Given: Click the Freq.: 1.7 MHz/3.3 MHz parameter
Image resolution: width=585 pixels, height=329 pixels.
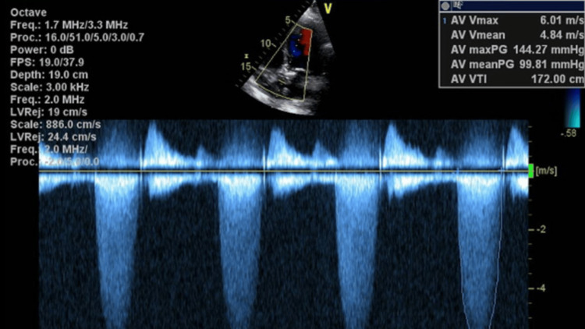Looking at the screenshot, I should (69, 25).
